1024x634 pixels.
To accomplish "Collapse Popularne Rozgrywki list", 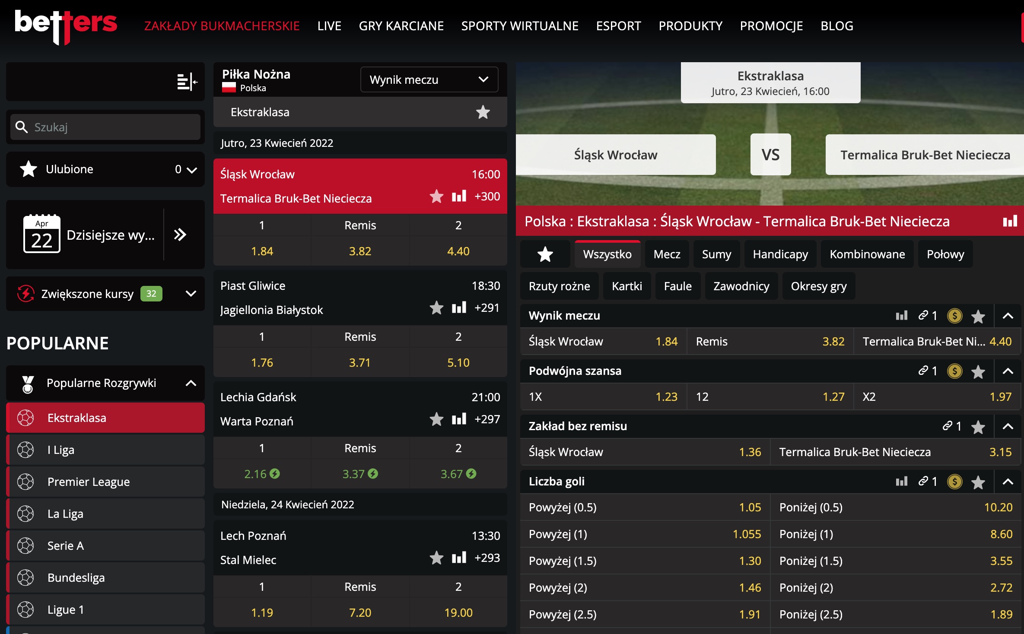I will tap(191, 383).
